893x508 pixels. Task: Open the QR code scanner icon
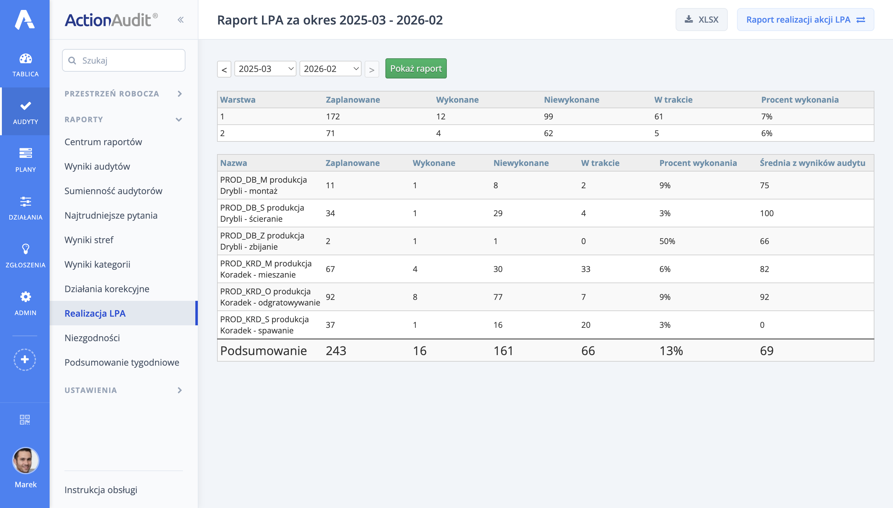25,420
